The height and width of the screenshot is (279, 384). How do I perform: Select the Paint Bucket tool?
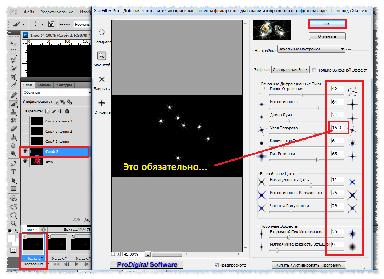[x=13, y=137]
